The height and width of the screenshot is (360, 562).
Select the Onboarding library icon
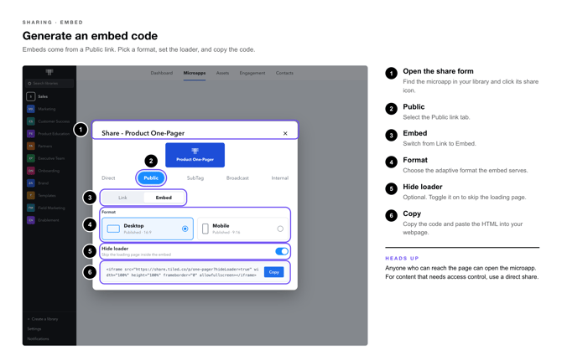click(31, 171)
